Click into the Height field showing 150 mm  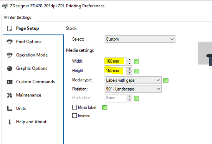[115, 71]
